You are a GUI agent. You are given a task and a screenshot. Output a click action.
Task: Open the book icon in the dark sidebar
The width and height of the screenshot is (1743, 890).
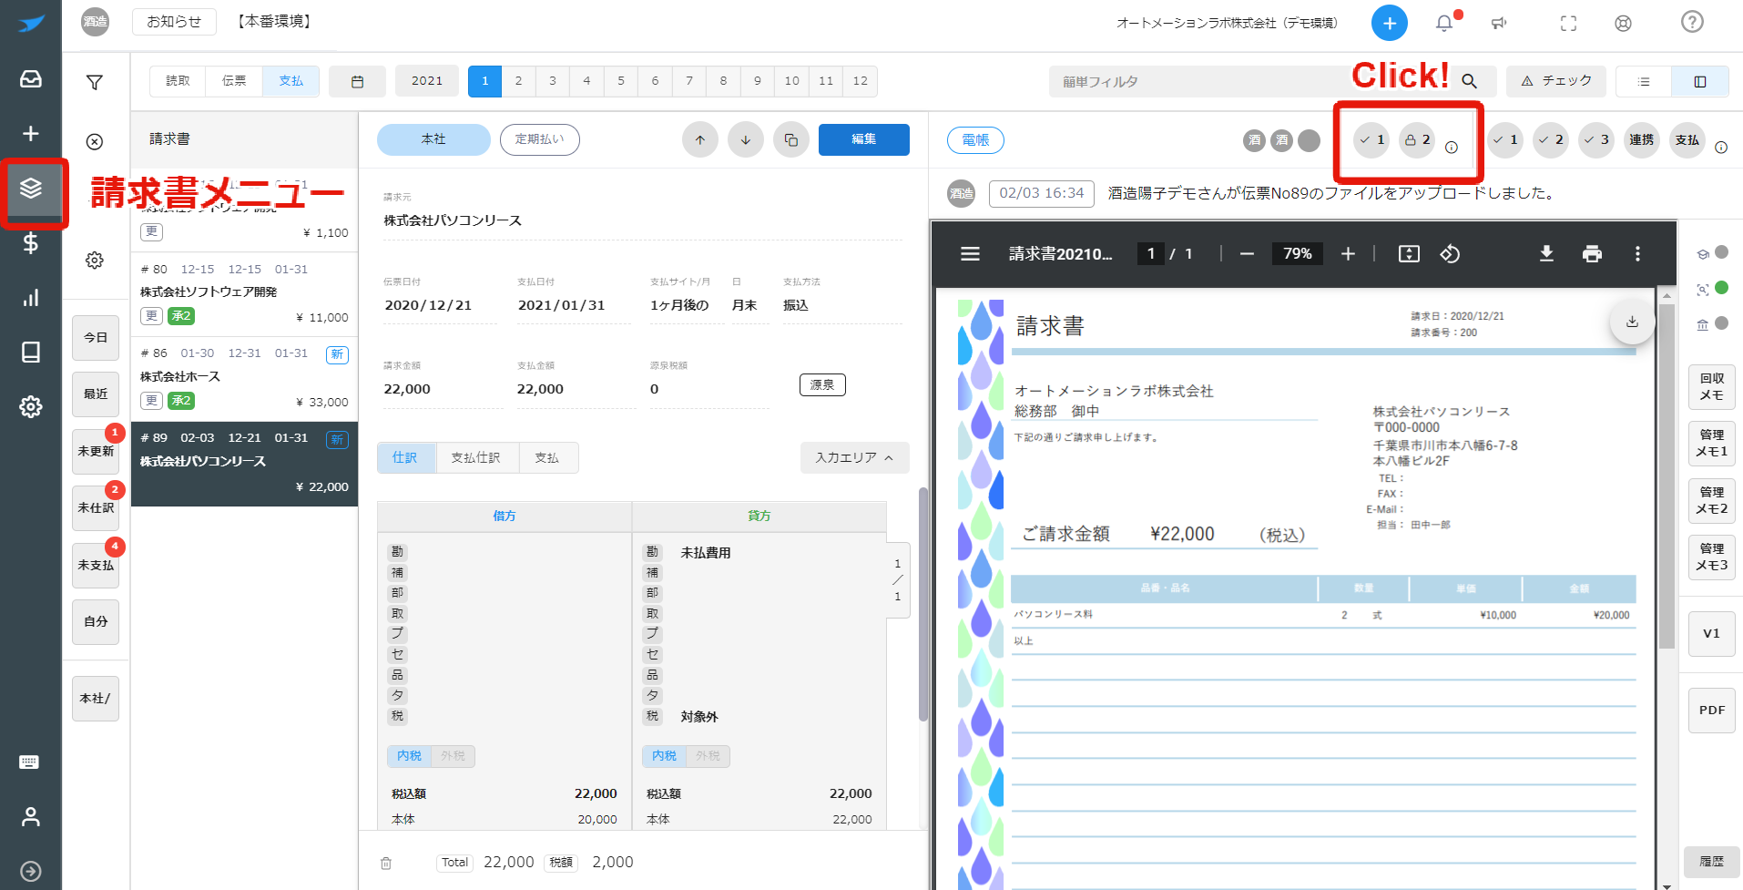[30, 353]
